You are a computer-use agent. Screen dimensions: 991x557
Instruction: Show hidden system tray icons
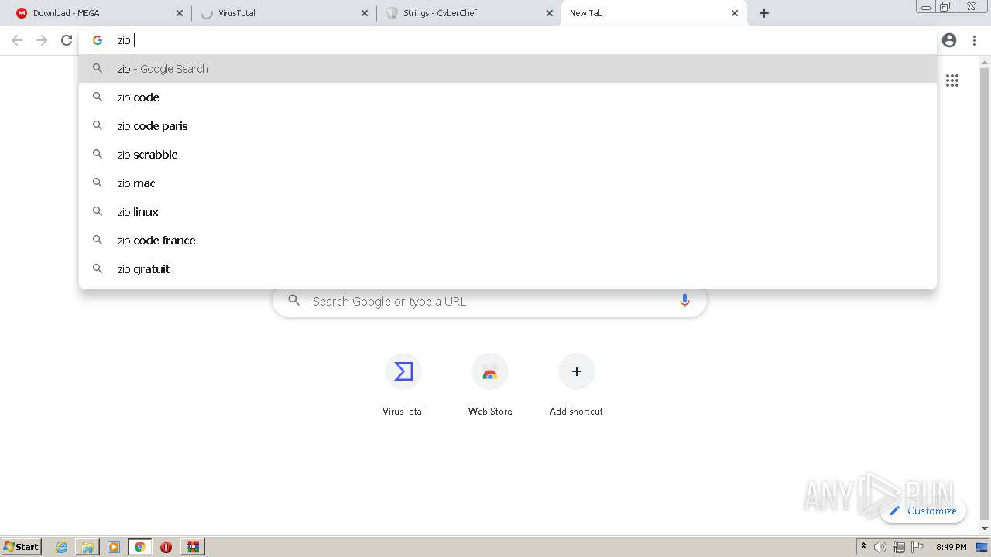coord(863,547)
